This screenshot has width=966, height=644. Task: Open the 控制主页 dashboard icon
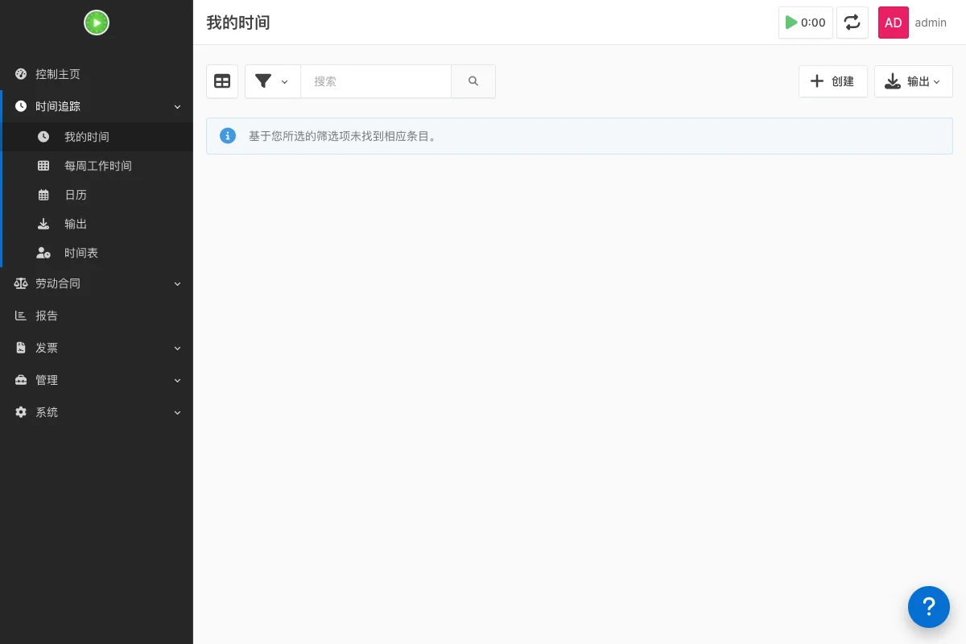click(21, 74)
